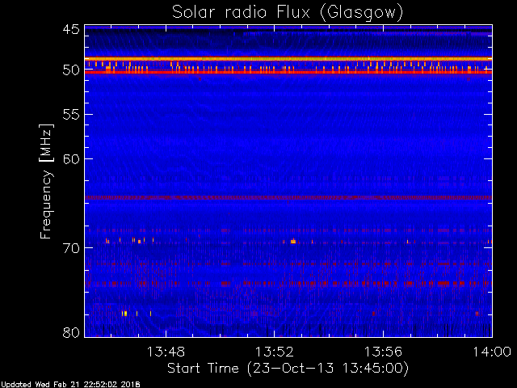This screenshot has height=388, width=517.
Task: Click the yellow burst near 78 MHz at 13:46
Action: click(x=124, y=314)
